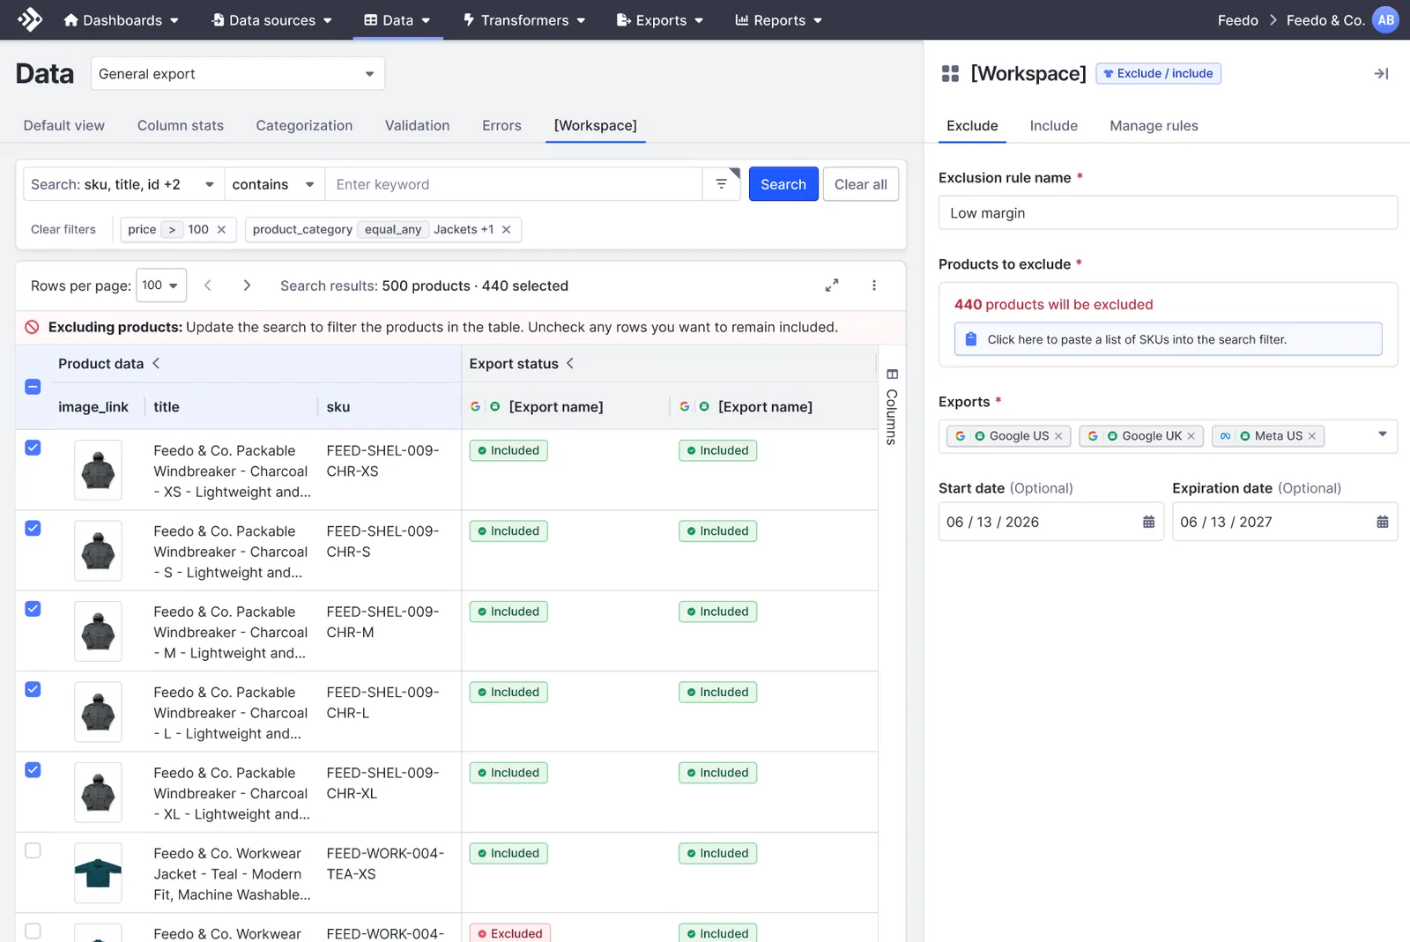1410x942 pixels.
Task: Open the Transformers menu
Action: tap(524, 19)
